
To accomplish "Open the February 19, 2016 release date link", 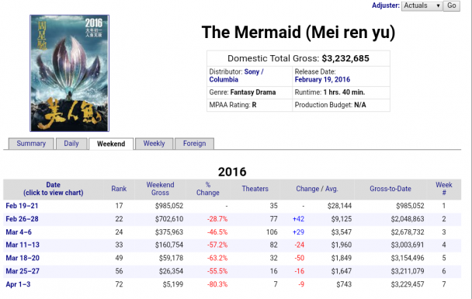I will 322,79.
